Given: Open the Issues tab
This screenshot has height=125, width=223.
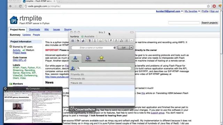Looking at the screenshot, I should [56, 30].
